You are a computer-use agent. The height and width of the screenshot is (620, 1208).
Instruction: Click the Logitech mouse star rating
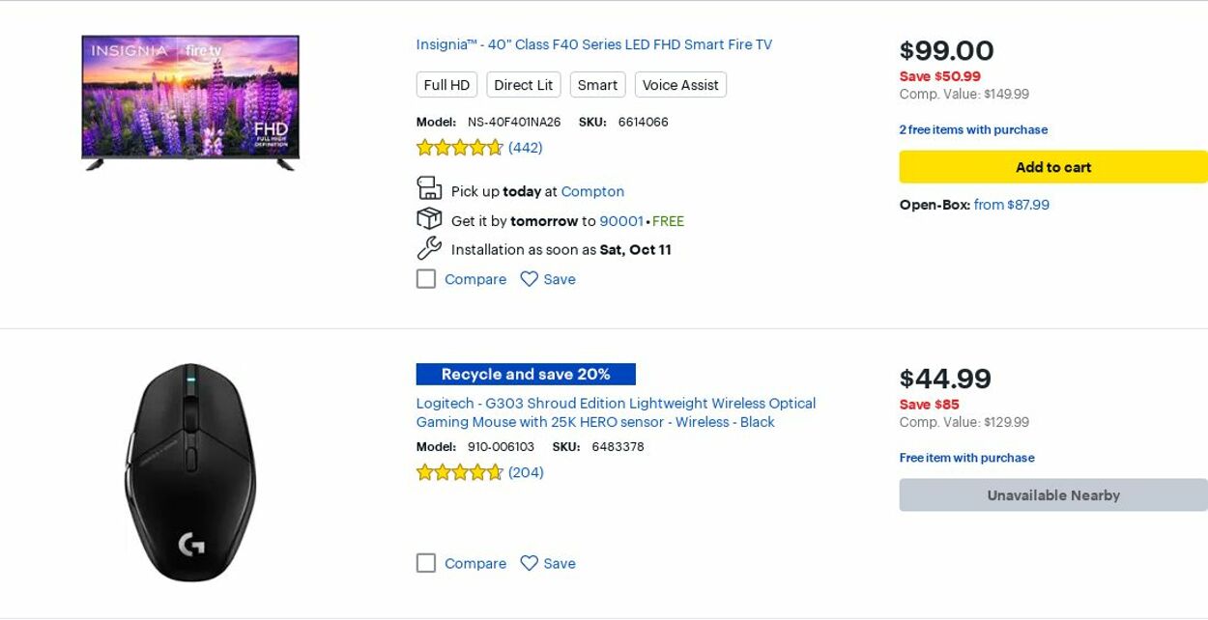[460, 472]
